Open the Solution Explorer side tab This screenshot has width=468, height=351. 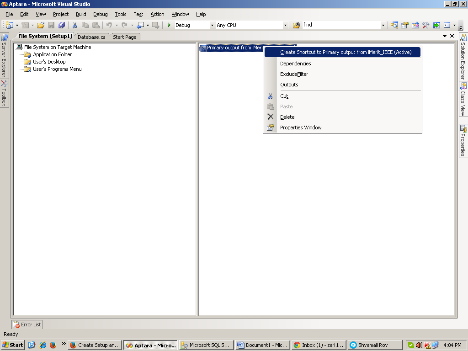coord(463,57)
